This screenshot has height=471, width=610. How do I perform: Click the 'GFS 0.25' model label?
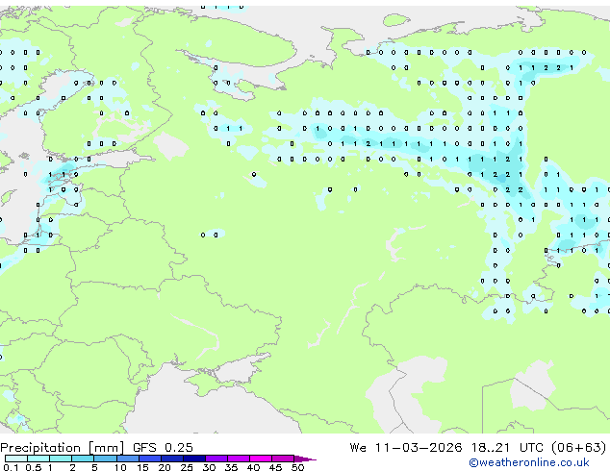click(163, 448)
